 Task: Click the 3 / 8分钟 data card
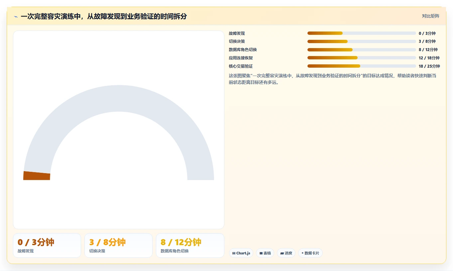pyautogui.click(x=118, y=245)
